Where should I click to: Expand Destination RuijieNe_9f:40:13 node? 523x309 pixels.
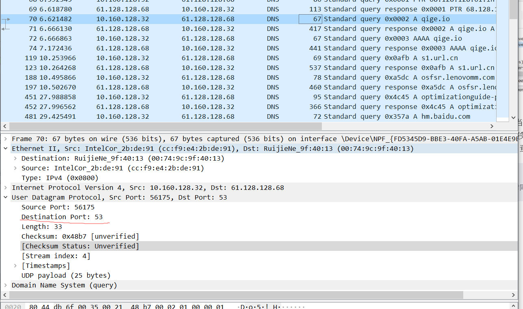(15, 159)
